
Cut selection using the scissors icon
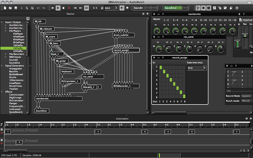click(22, 8)
